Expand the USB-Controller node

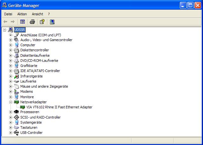click(10, 133)
